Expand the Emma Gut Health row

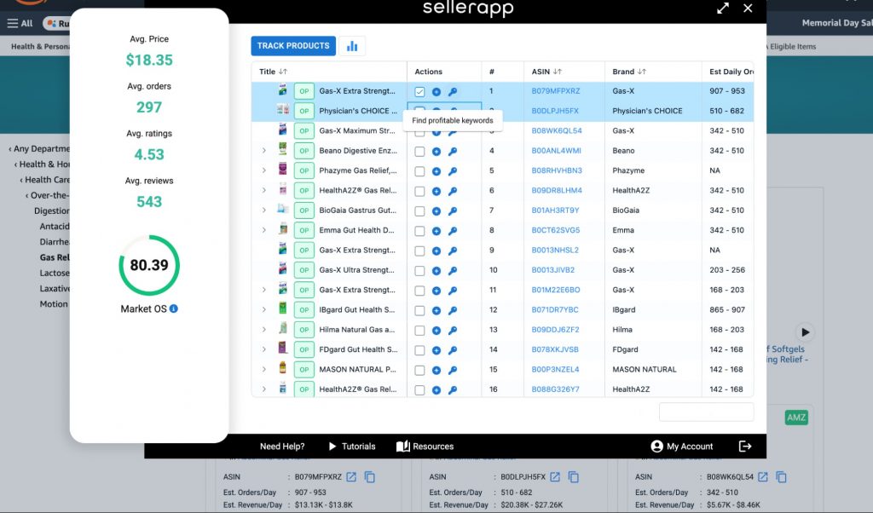click(264, 230)
